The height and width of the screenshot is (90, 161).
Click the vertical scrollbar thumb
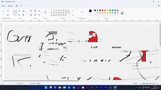click(x=160, y=35)
